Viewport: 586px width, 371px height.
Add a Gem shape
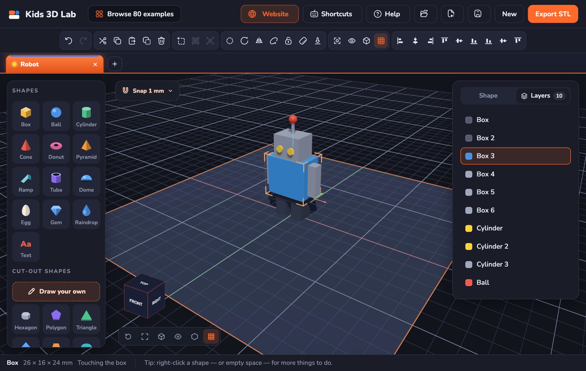pyautogui.click(x=56, y=214)
